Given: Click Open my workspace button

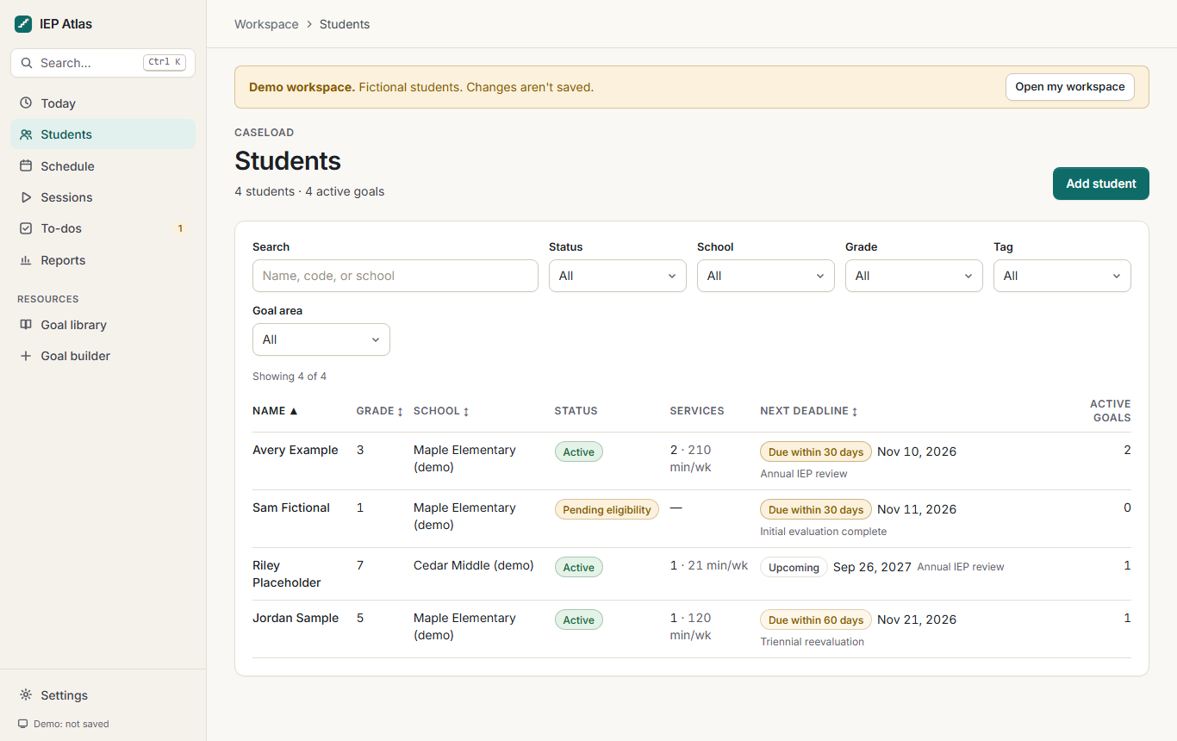Looking at the screenshot, I should pos(1070,87).
